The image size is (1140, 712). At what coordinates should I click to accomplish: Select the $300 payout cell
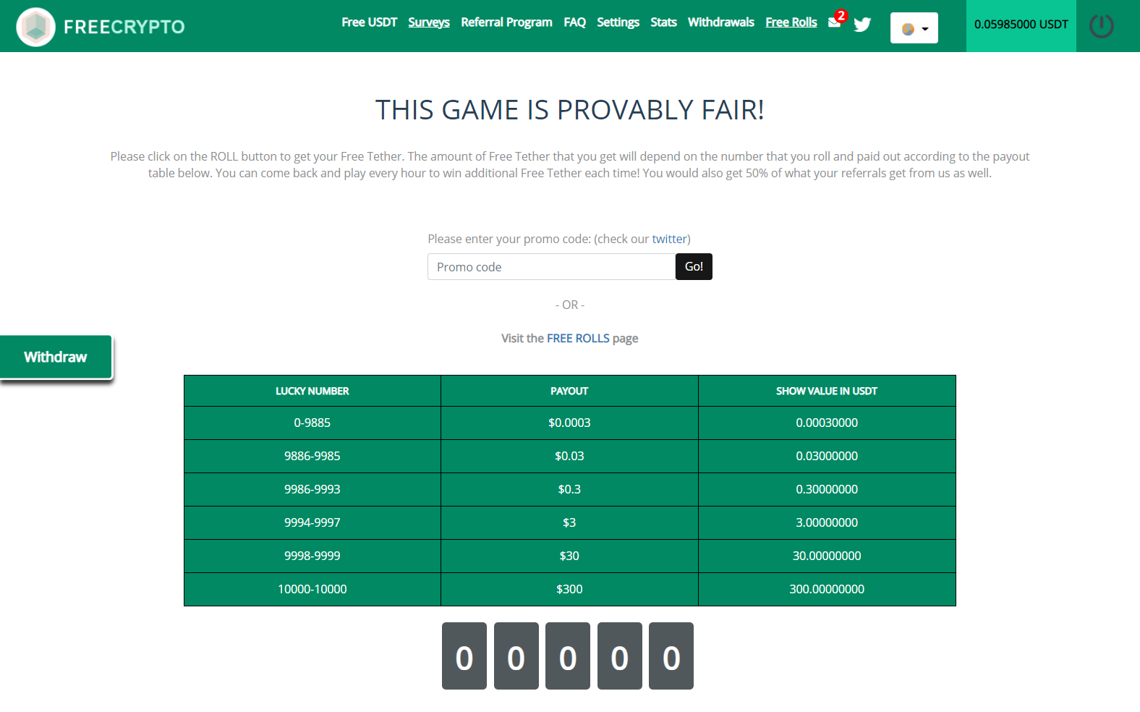click(569, 589)
